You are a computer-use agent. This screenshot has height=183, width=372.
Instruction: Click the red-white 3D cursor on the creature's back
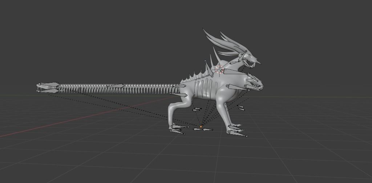[x=220, y=70]
